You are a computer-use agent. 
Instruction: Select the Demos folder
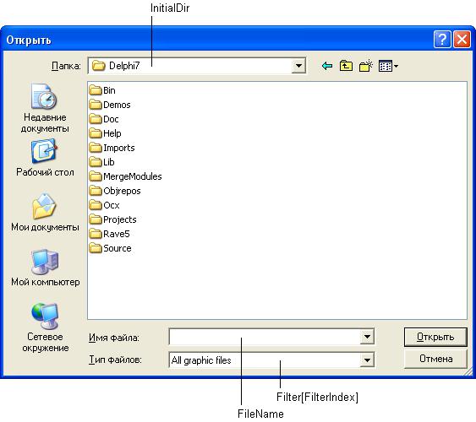coord(110,105)
